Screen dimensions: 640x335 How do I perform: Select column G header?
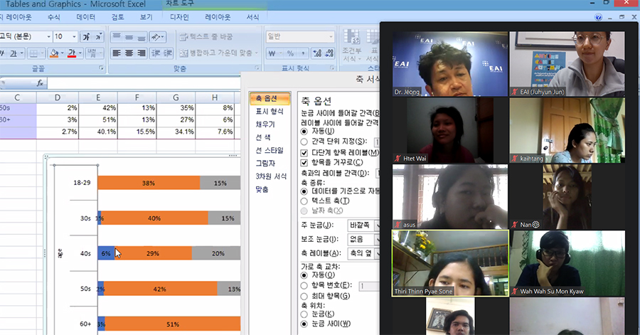176,97
